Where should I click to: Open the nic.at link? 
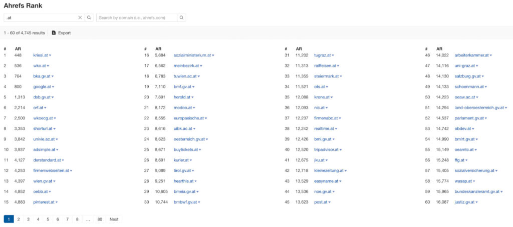(x=319, y=108)
